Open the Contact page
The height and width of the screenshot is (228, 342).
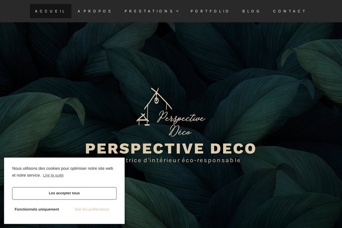point(290,11)
